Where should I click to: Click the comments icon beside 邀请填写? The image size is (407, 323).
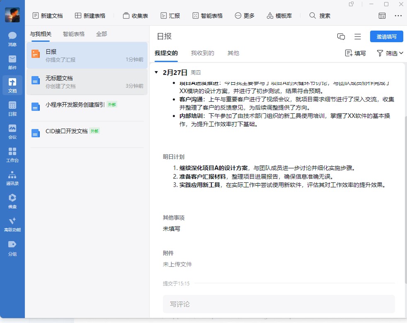(341, 36)
